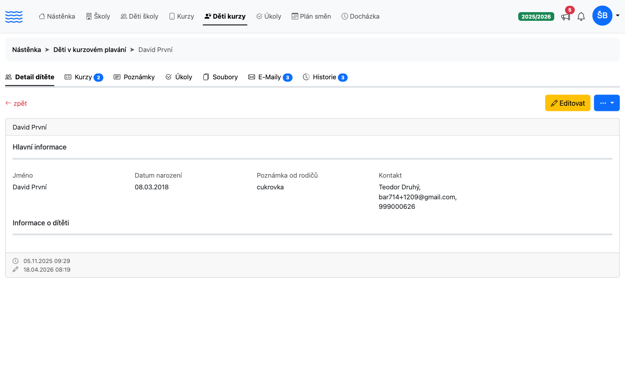The height and width of the screenshot is (390, 625).
Task: Open the Školy section
Action: pyautogui.click(x=98, y=16)
